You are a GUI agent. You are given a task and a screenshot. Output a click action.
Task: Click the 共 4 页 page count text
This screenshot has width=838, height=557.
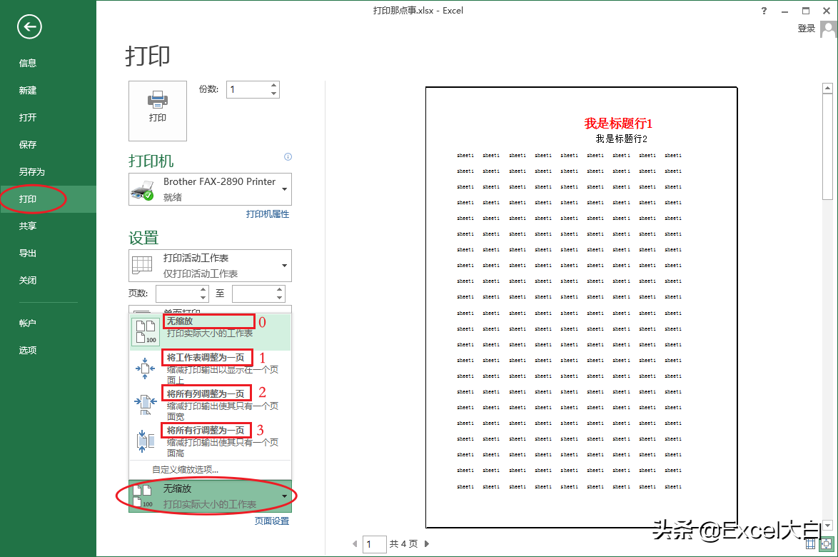403,543
